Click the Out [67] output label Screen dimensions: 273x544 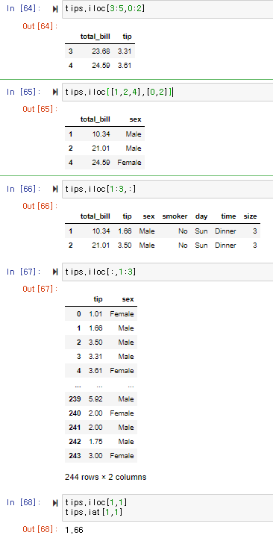(40, 289)
